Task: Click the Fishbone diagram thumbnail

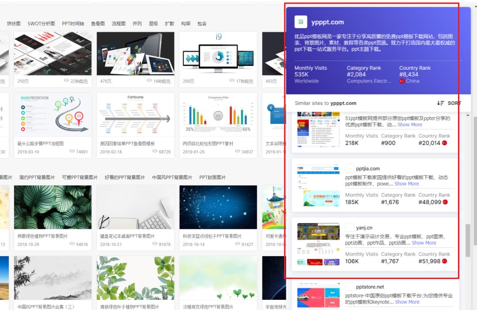Action: [x=136, y=115]
